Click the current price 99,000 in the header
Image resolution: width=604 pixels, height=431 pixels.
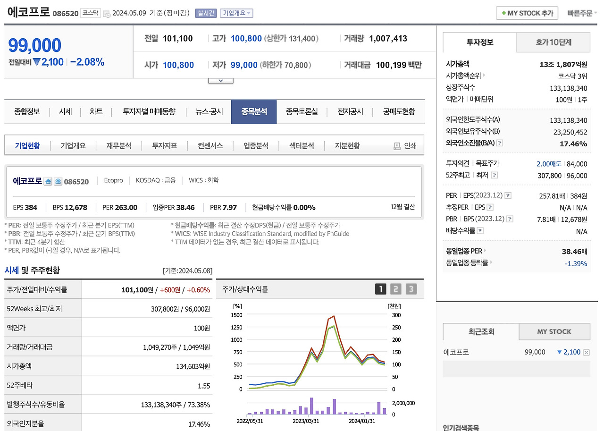(35, 45)
